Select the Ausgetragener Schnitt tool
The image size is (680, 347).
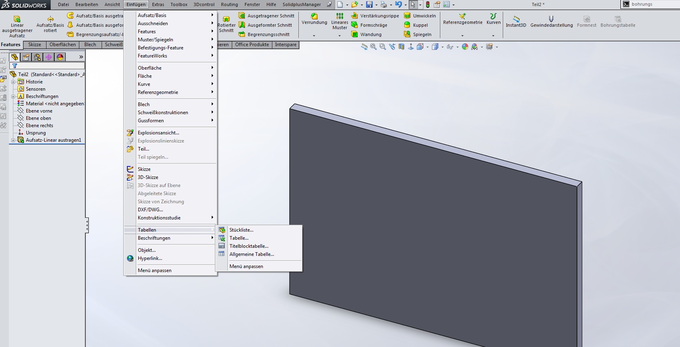pos(267,16)
